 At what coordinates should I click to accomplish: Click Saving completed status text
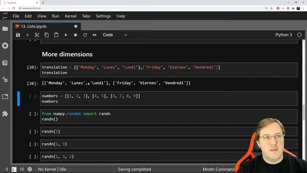(134, 169)
